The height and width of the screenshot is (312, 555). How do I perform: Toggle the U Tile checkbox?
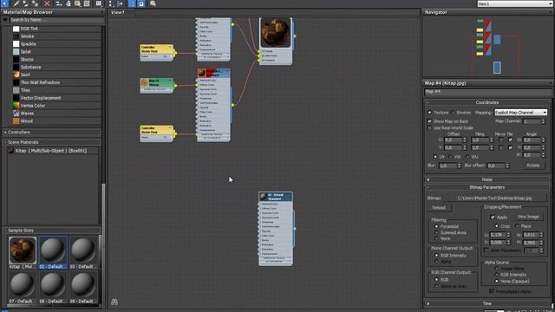(510, 140)
